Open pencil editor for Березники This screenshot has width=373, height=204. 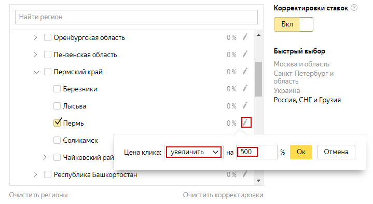(245, 89)
